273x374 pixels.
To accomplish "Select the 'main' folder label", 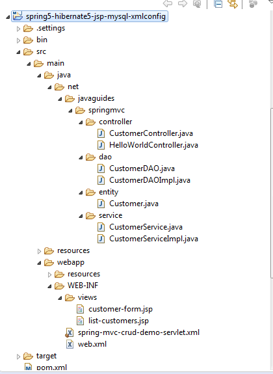I will (x=55, y=63).
